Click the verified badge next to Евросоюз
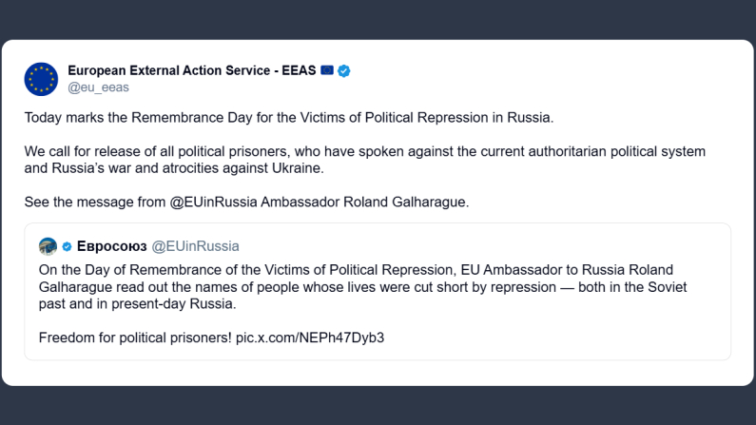Image resolution: width=756 pixels, height=425 pixels. pyautogui.click(x=67, y=246)
